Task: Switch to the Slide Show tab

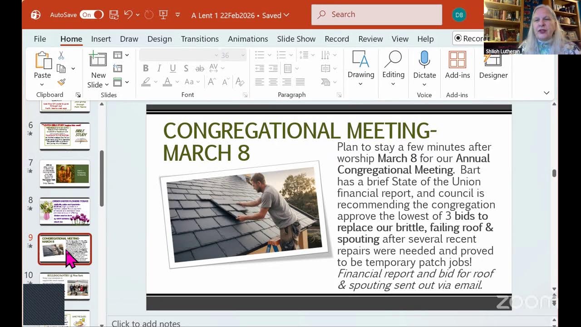Action: tap(296, 39)
